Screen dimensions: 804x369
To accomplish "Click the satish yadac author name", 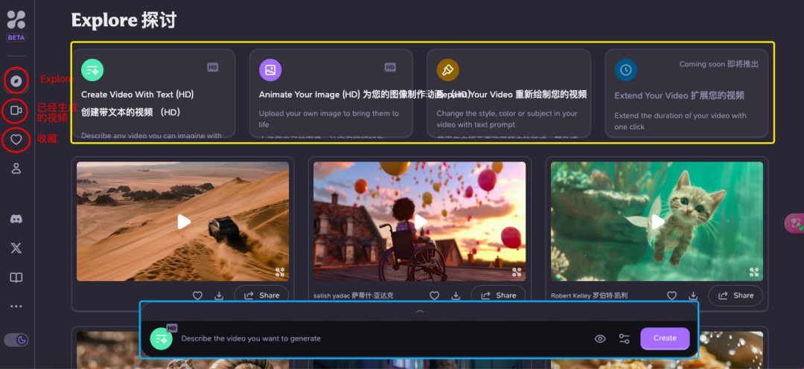I will coord(354,295).
